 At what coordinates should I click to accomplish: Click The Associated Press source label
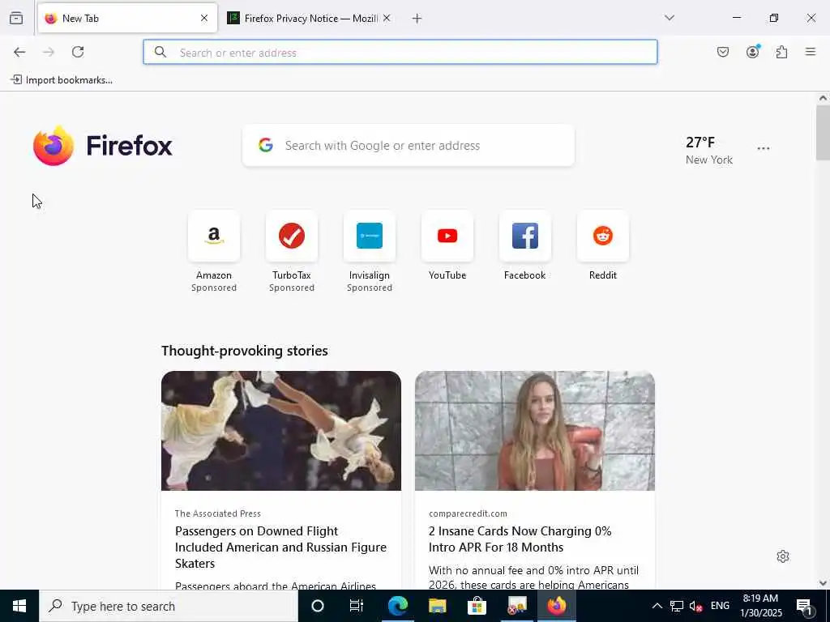click(x=217, y=513)
